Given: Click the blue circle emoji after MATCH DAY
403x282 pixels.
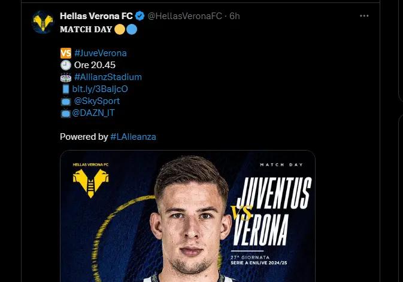Looking at the screenshot, I should pyautogui.click(x=131, y=29).
